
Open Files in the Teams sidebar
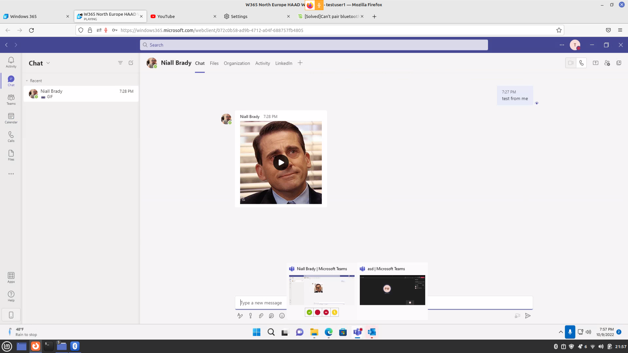[11, 155]
